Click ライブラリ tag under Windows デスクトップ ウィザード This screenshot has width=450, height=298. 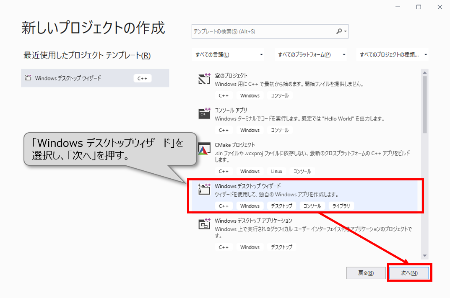tap(341, 206)
